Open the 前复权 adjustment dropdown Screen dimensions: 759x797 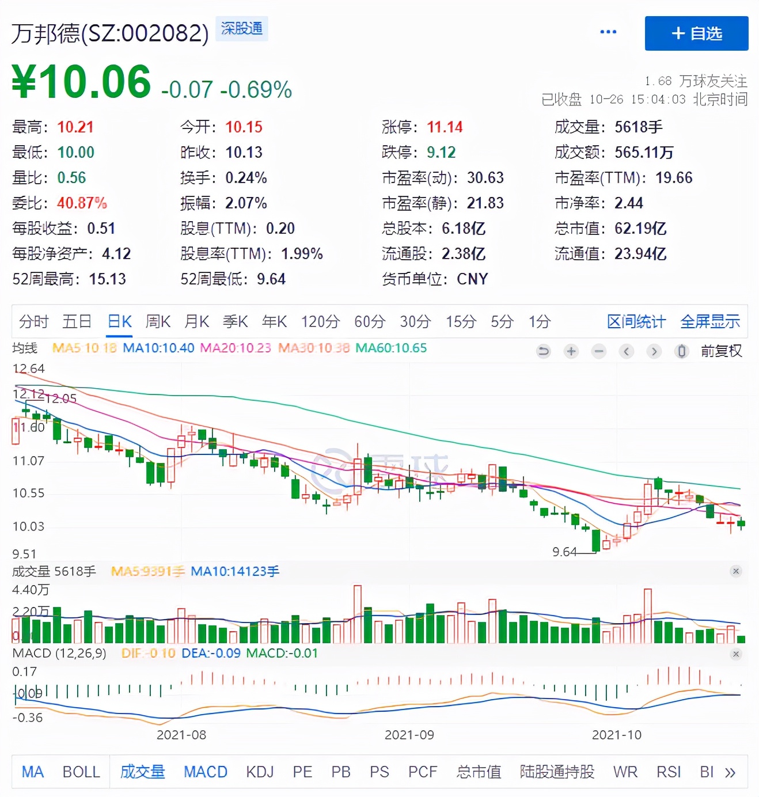[x=721, y=351]
